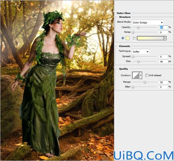Click the Range slider handle
Screen dimensions: 174x161
pyautogui.click(x=145, y=82)
